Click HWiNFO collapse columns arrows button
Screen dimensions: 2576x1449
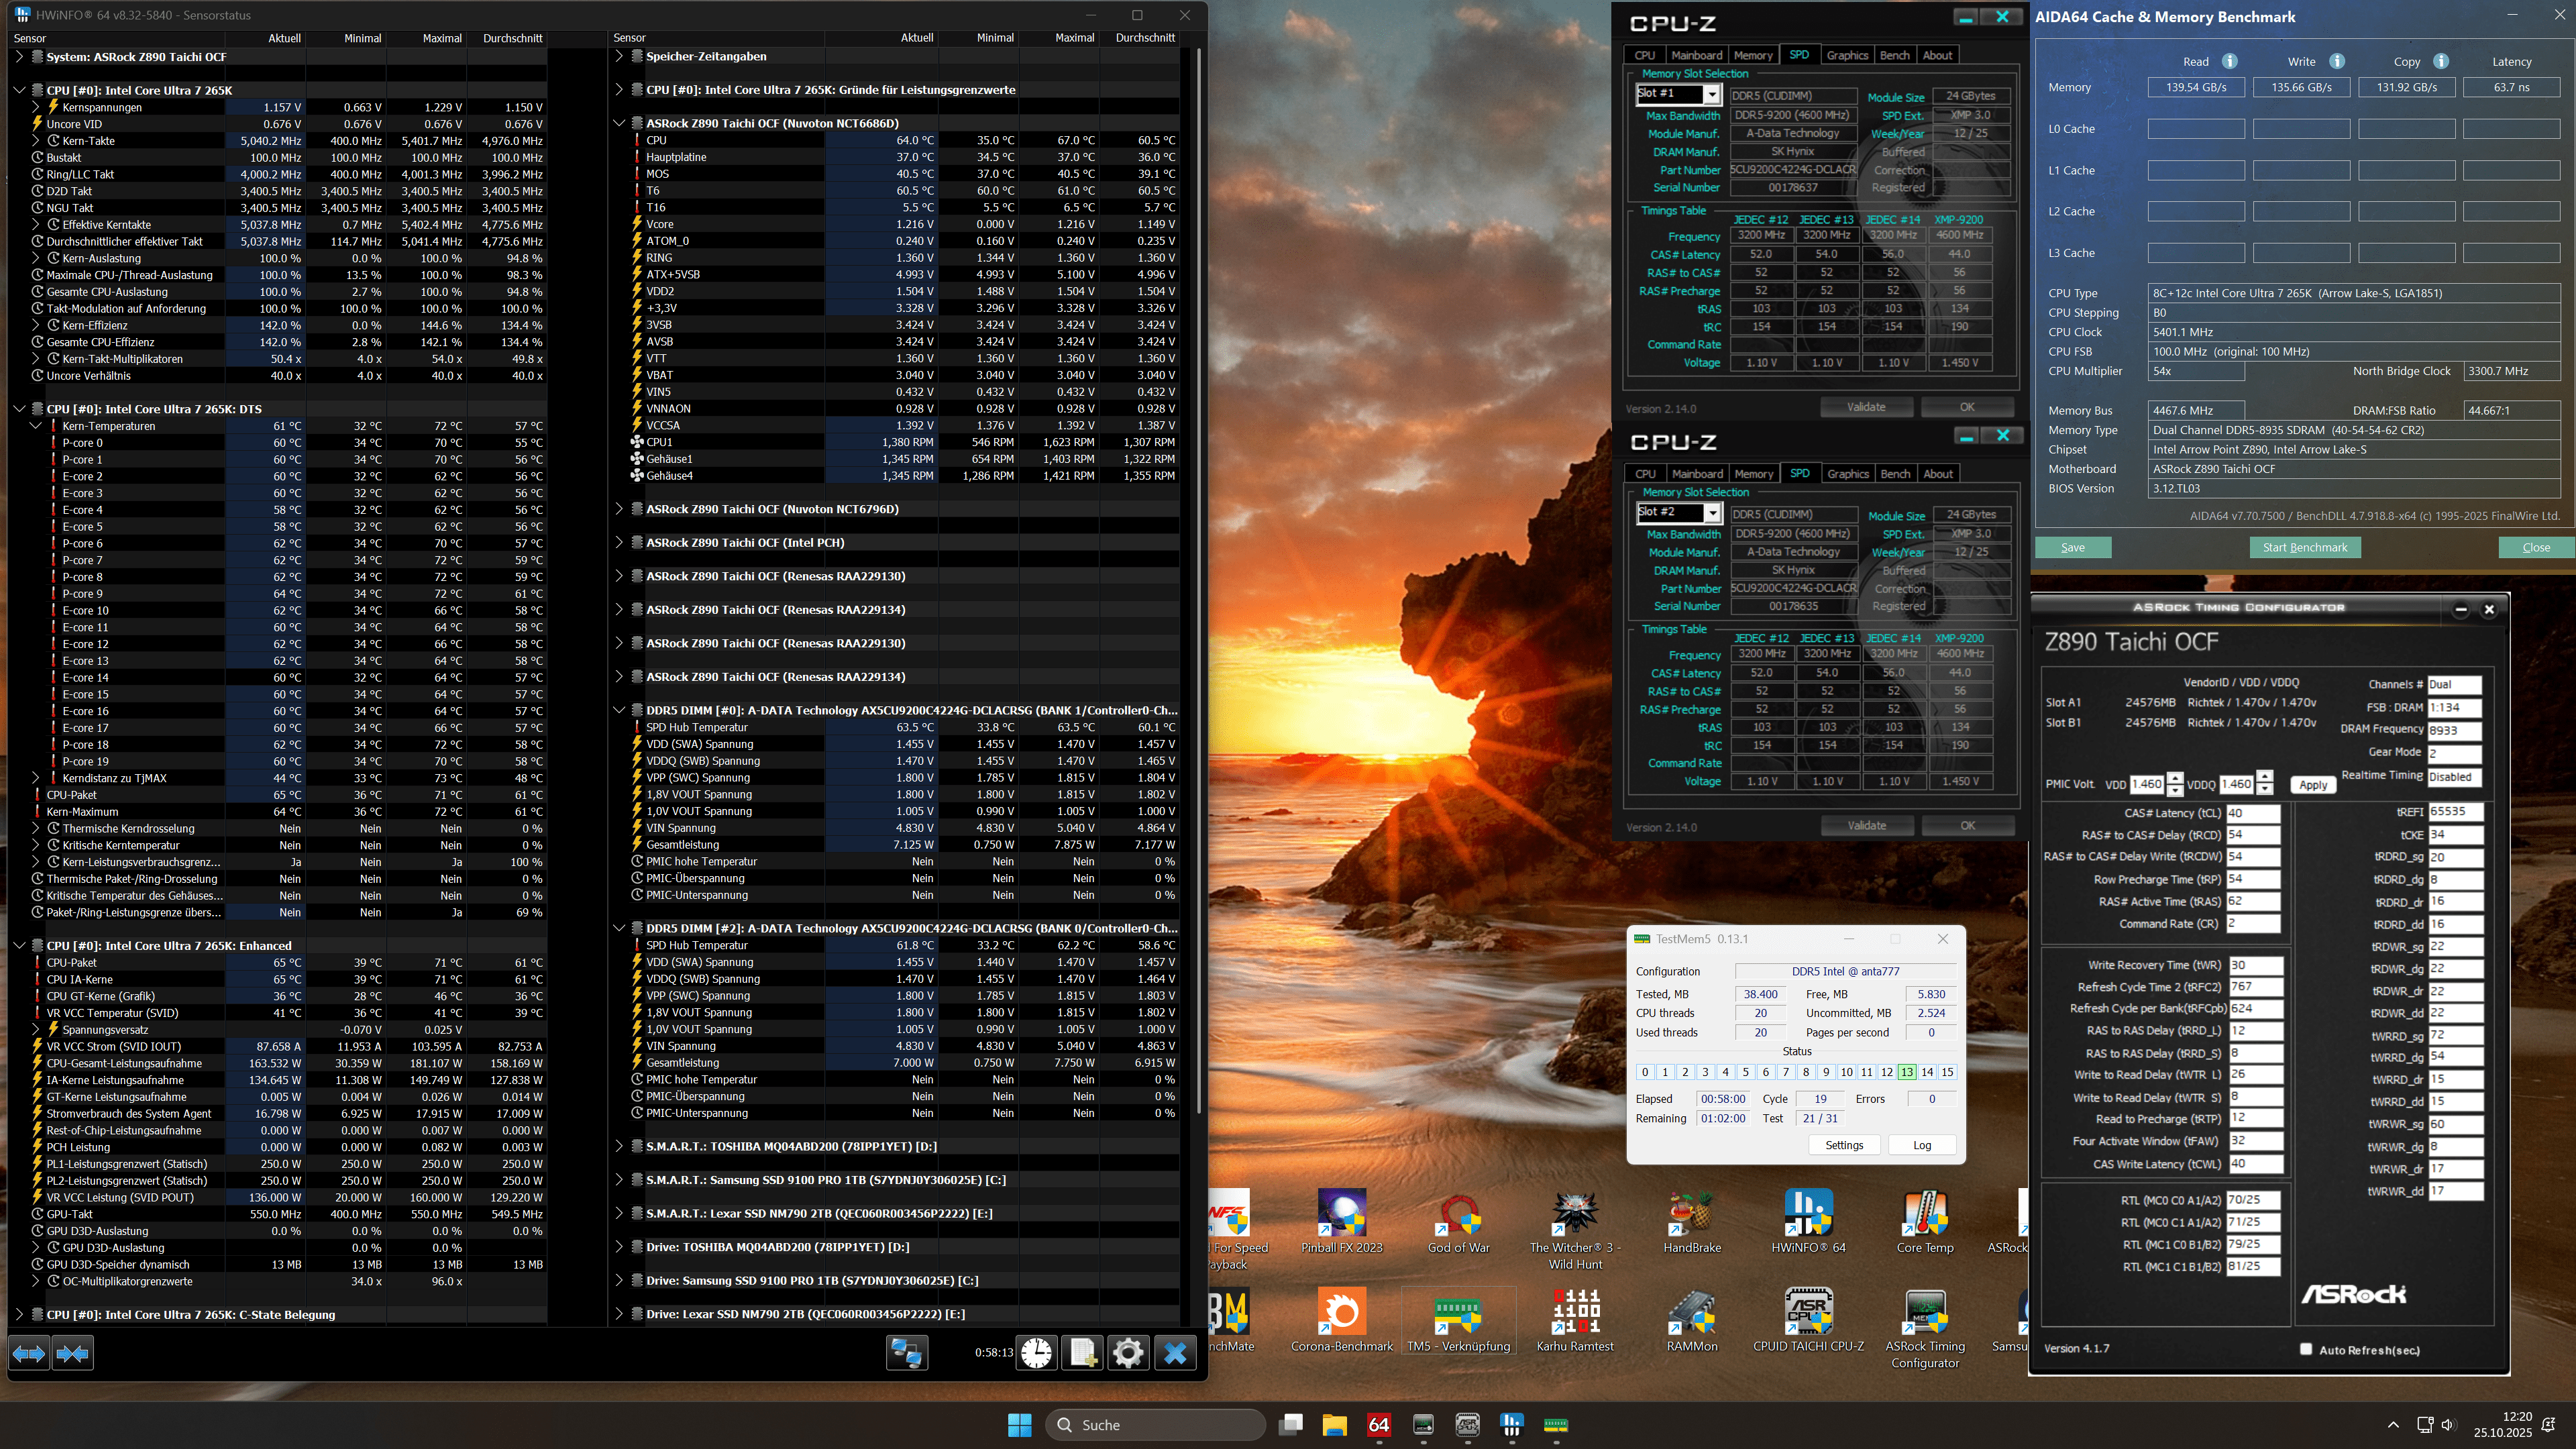click(x=72, y=1353)
